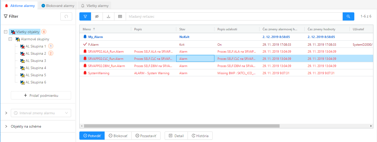The image size is (377, 142).
Task: Switch to the Blokované alarmy tab
Action: pos(58,6)
